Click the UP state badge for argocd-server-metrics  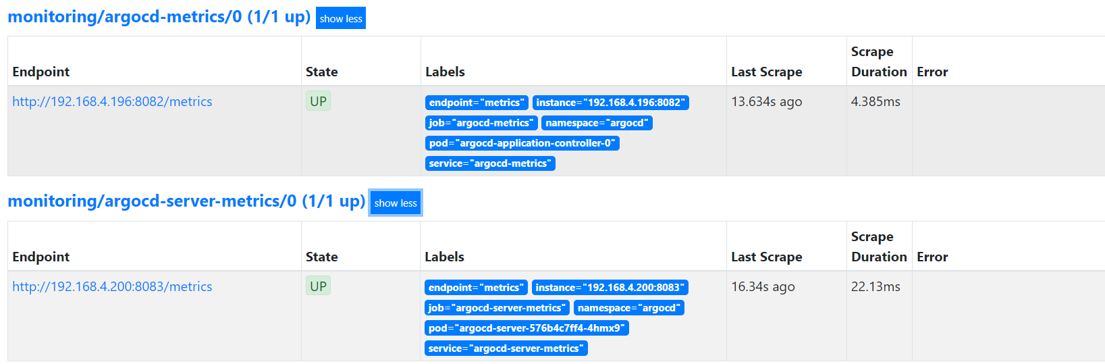pos(318,286)
